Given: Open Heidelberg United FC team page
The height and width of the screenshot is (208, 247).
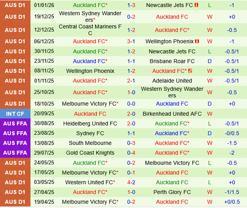Looking at the screenshot, I should coord(90,123).
